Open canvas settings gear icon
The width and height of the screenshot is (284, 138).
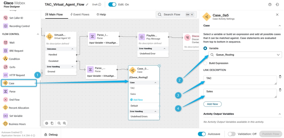pos(47,123)
